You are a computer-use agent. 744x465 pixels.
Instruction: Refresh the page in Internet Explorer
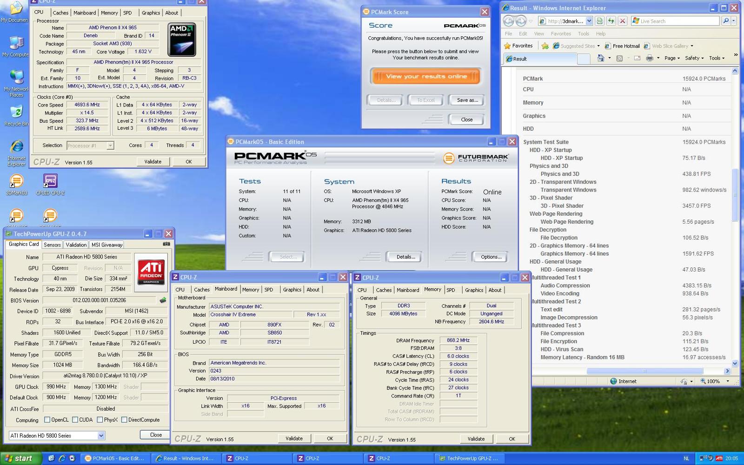click(x=611, y=21)
